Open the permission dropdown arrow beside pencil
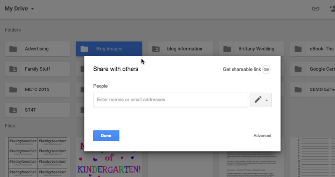This screenshot has width=335, height=177. (x=266, y=100)
